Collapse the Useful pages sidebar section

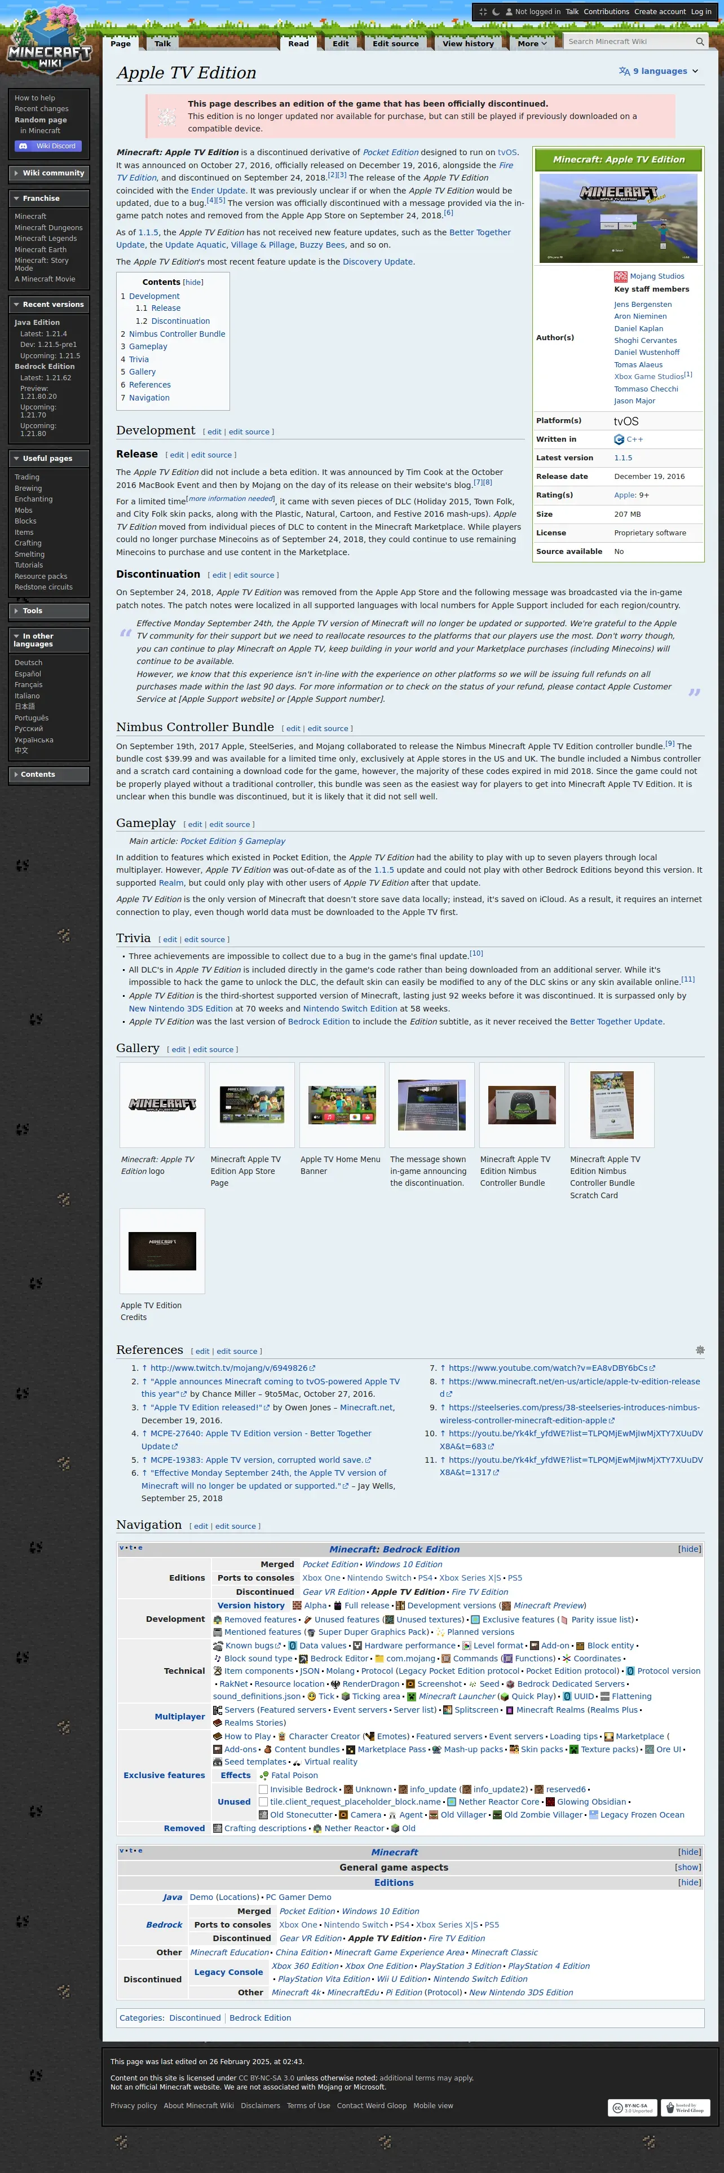pyautogui.click(x=49, y=459)
